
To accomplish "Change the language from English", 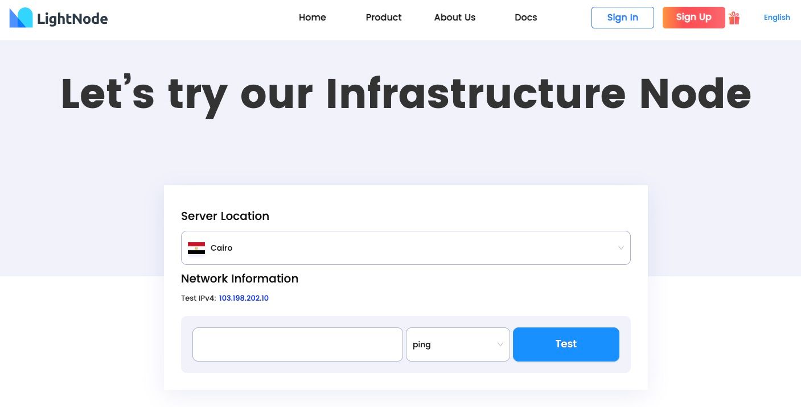I will (777, 18).
